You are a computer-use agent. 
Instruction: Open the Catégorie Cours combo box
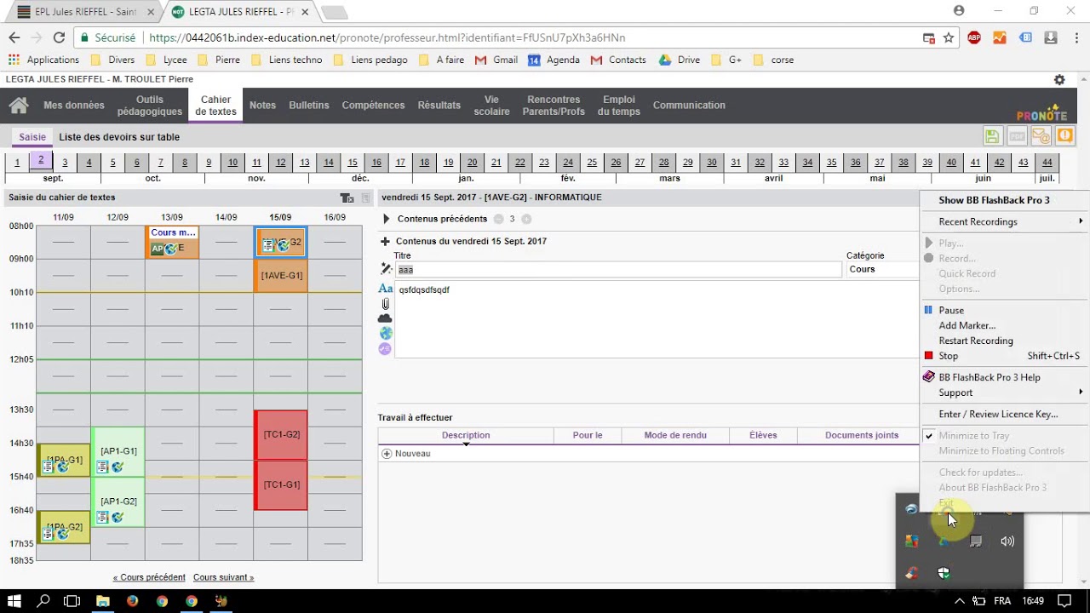(882, 269)
